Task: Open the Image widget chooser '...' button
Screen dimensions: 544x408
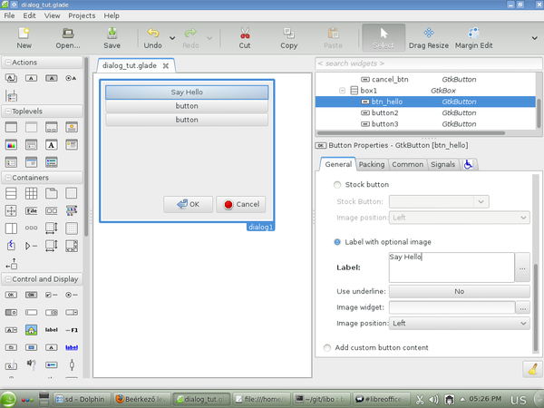Action: point(523,307)
